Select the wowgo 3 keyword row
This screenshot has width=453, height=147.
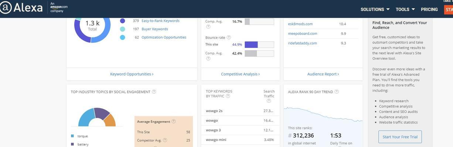pyautogui.click(x=241, y=130)
